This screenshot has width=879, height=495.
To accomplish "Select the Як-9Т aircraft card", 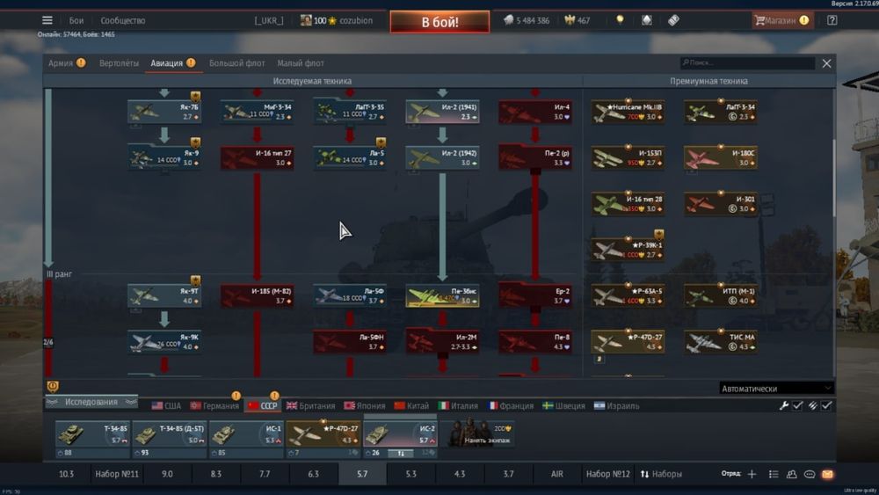I will coord(164,295).
